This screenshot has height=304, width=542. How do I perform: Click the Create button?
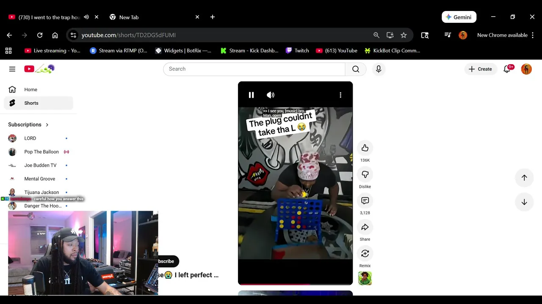480,69
